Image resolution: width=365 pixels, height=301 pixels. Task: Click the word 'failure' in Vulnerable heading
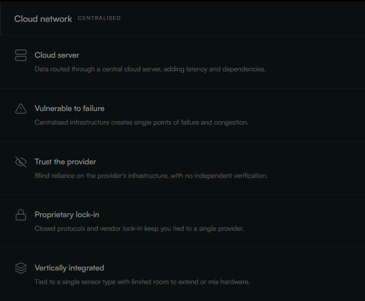click(94, 109)
